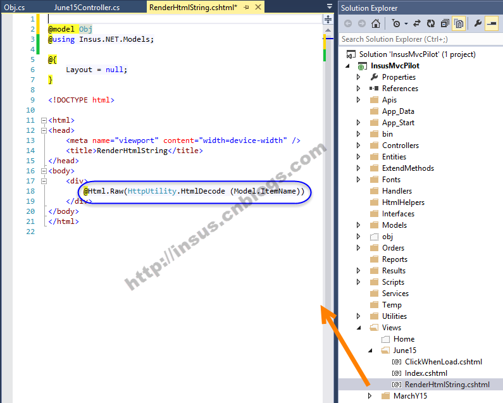Switch to the June15Controller.cs tab
Viewport: 503px width, 403px height.
[87, 7]
